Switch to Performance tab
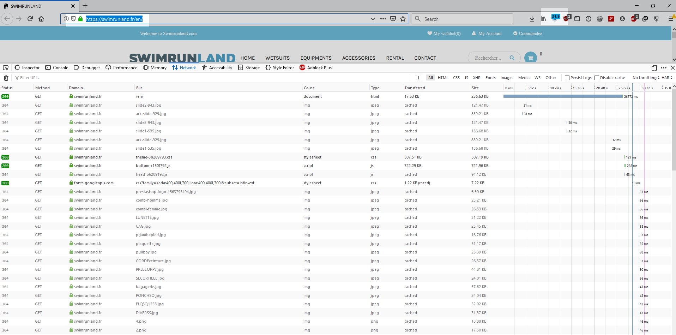Screen dimensions: 676x335 121,68
